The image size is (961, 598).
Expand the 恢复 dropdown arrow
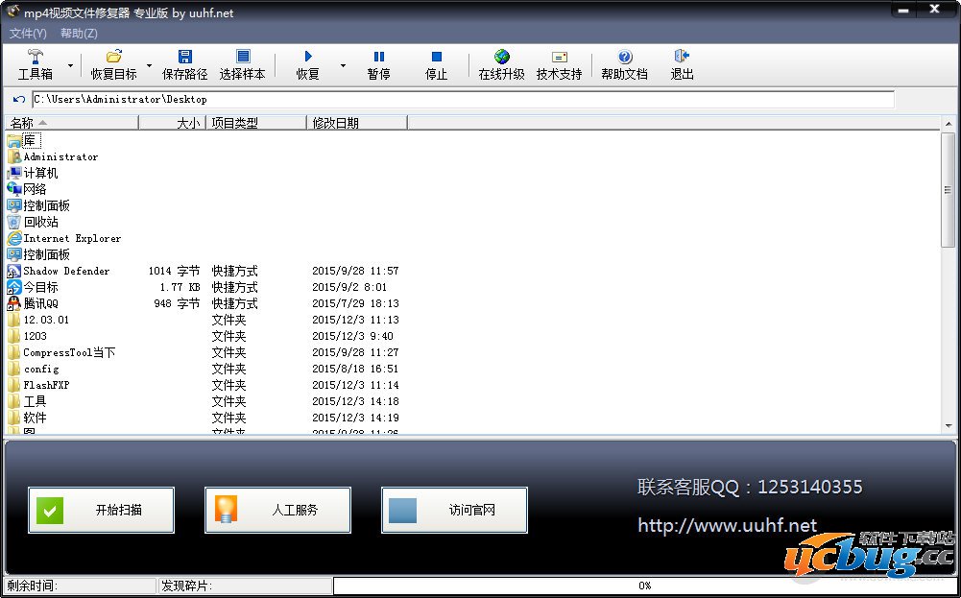pyautogui.click(x=343, y=66)
